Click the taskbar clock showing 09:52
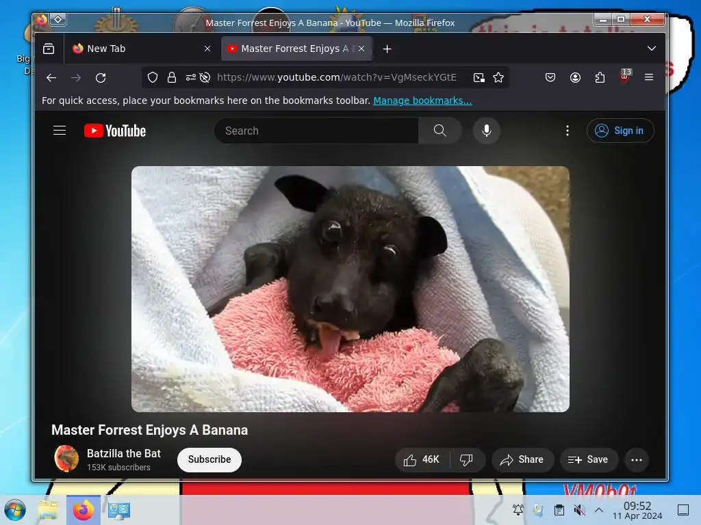This screenshot has height=525, width=701. pyautogui.click(x=637, y=510)
